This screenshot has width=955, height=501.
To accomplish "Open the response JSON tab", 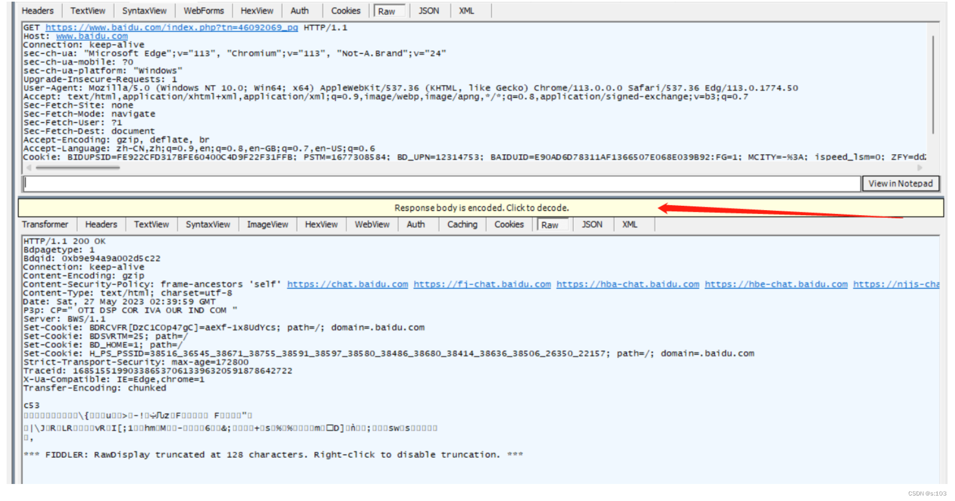I will click(592, 224).
